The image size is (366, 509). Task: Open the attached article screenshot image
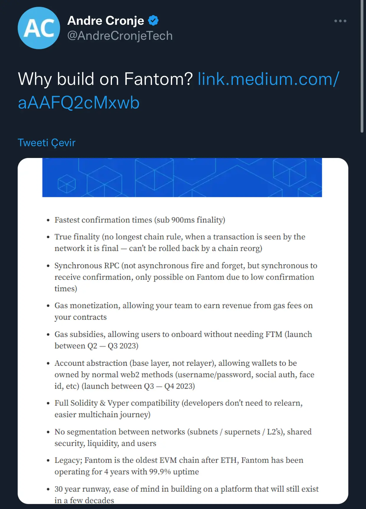(x=183, y=331)
